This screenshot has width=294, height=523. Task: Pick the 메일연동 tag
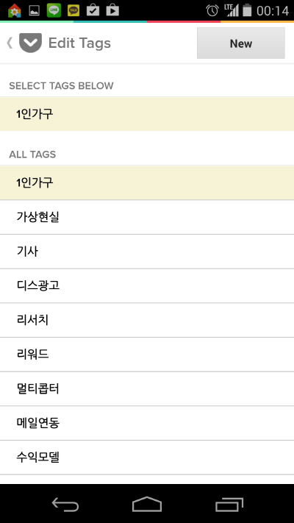click(147, 423)
